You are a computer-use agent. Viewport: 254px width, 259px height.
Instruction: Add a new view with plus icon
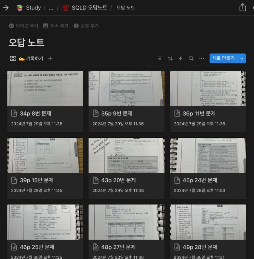pyautogui.click(x=50, y=58)
